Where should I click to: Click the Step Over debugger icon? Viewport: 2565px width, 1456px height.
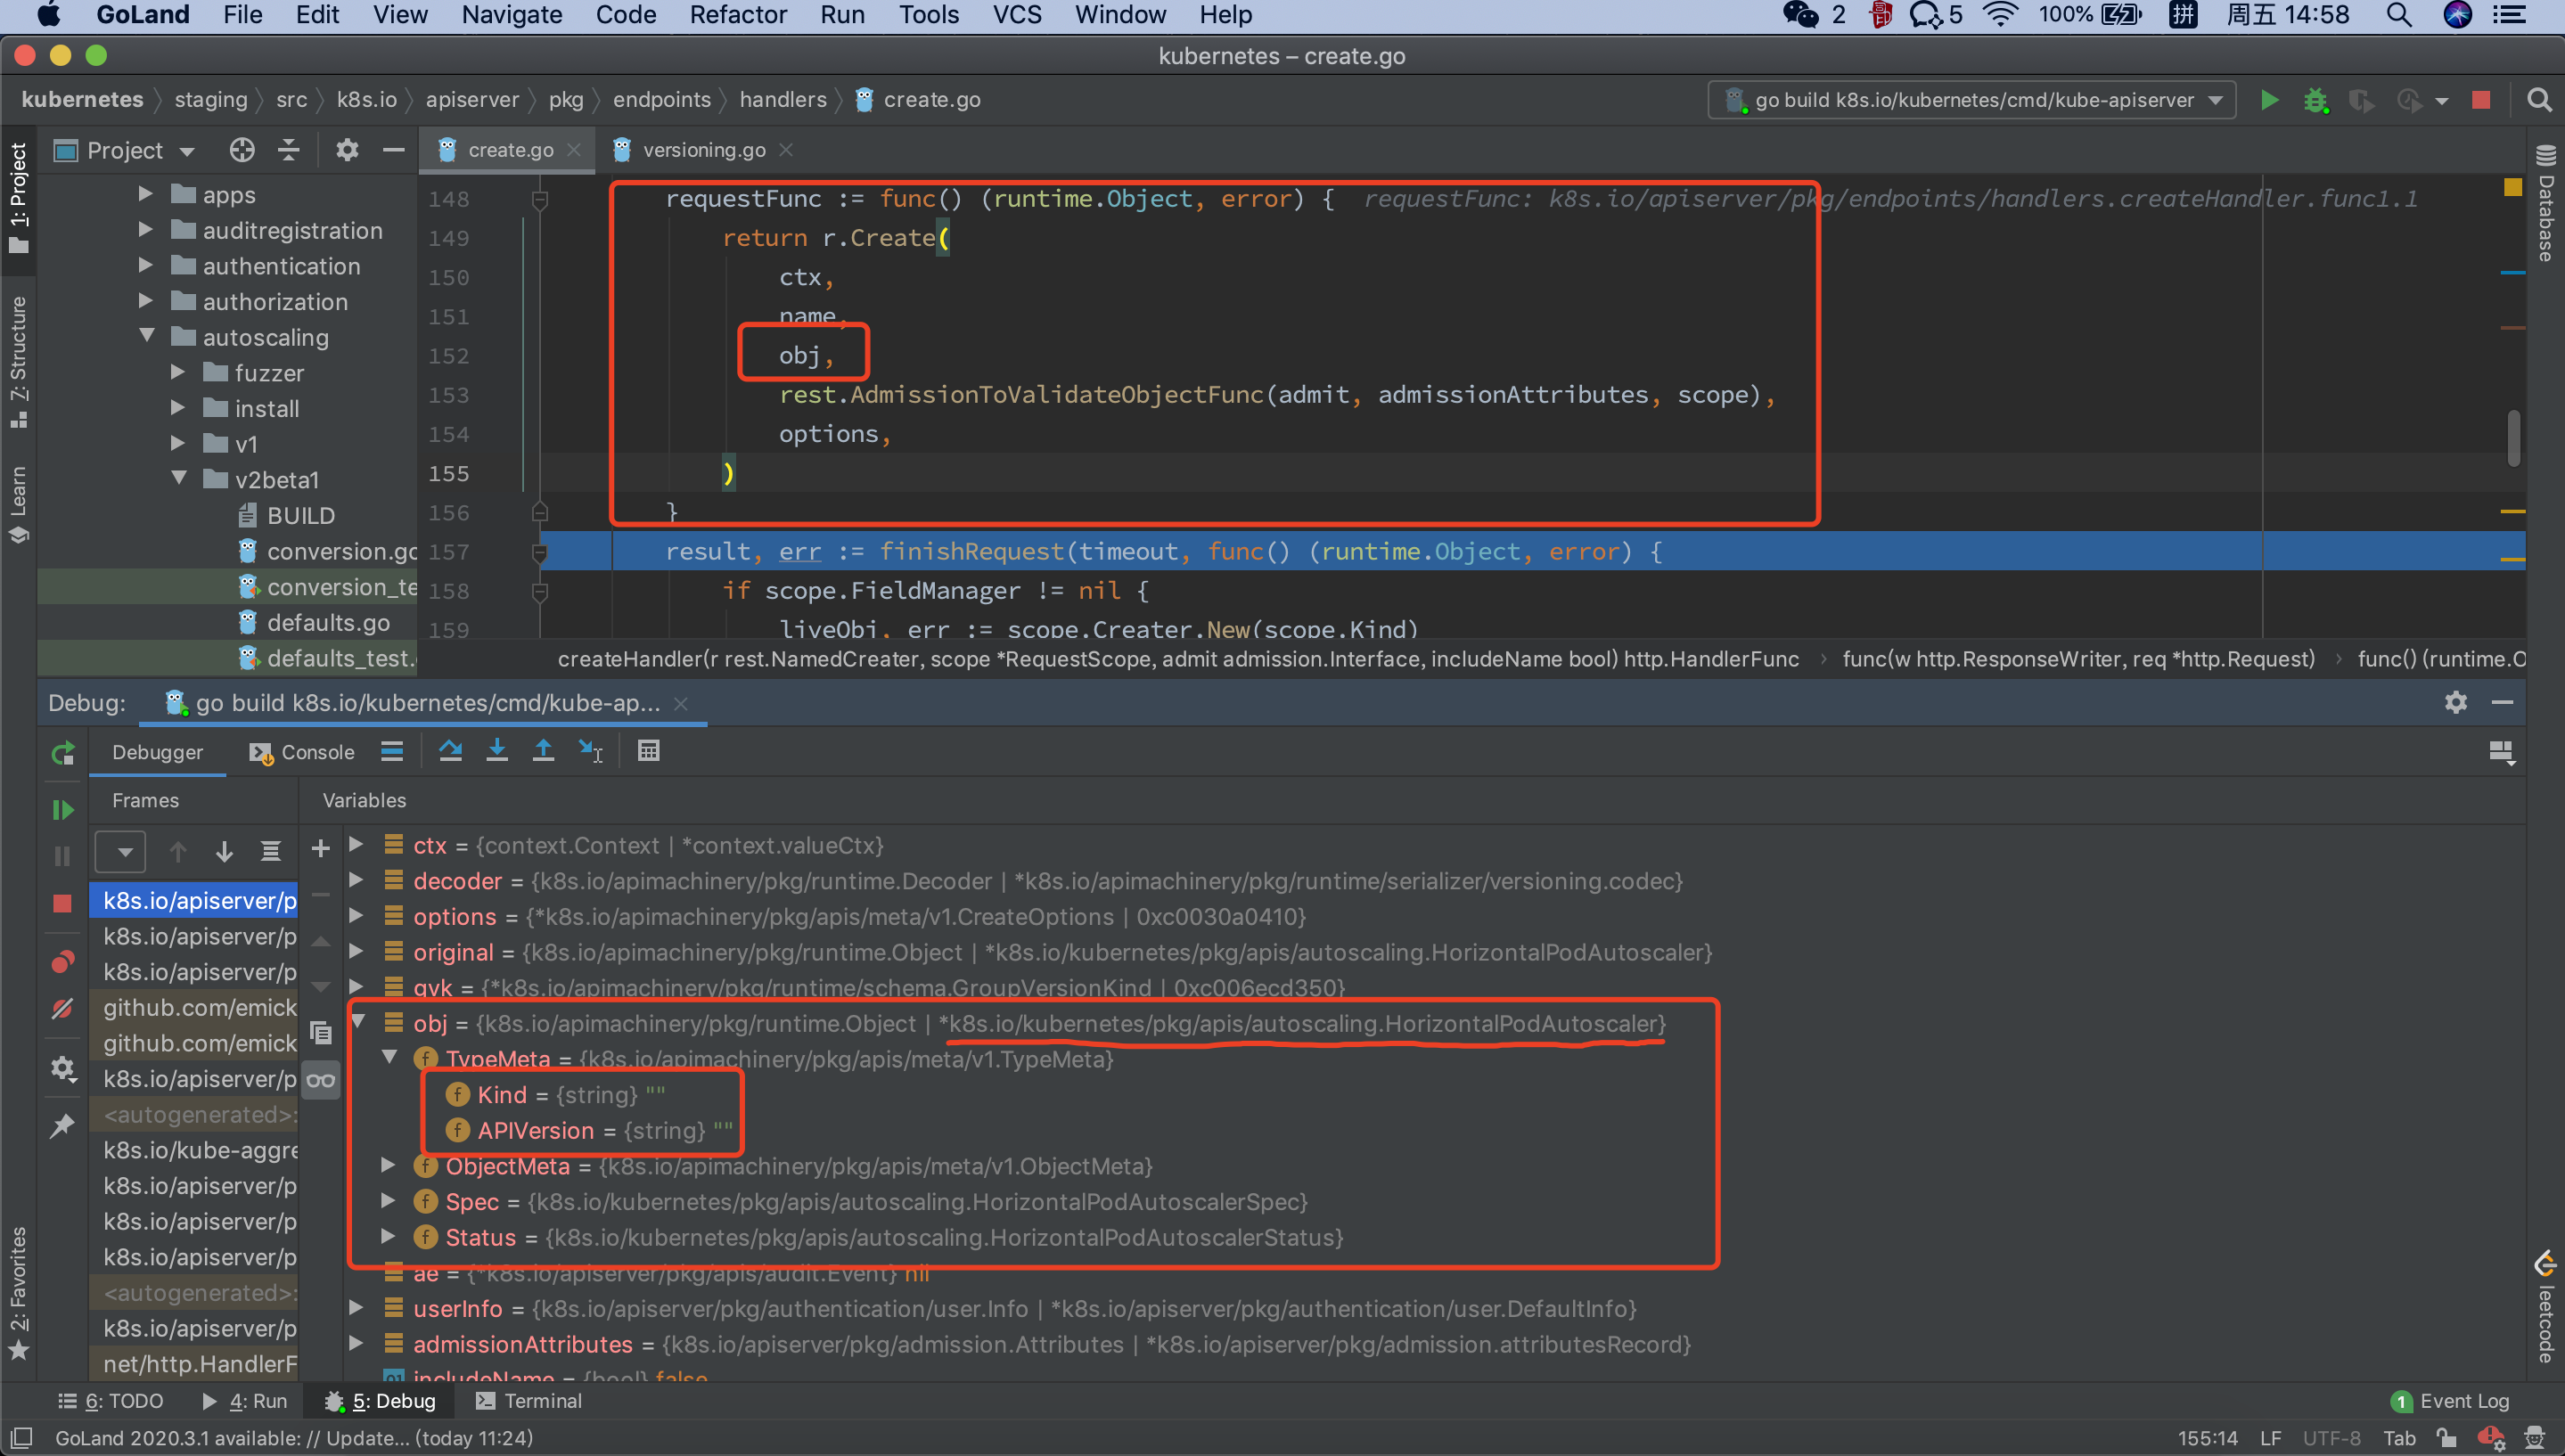tap(450, 751)
